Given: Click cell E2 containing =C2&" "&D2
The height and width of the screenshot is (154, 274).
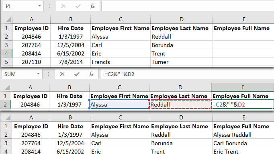Looking at the screenshot, I should (243, 105).
